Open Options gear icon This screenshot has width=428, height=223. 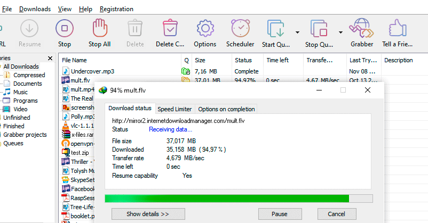(x=205, y=28)
